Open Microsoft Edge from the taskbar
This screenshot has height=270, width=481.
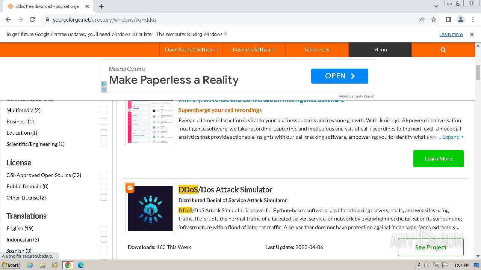pos(81,265)
